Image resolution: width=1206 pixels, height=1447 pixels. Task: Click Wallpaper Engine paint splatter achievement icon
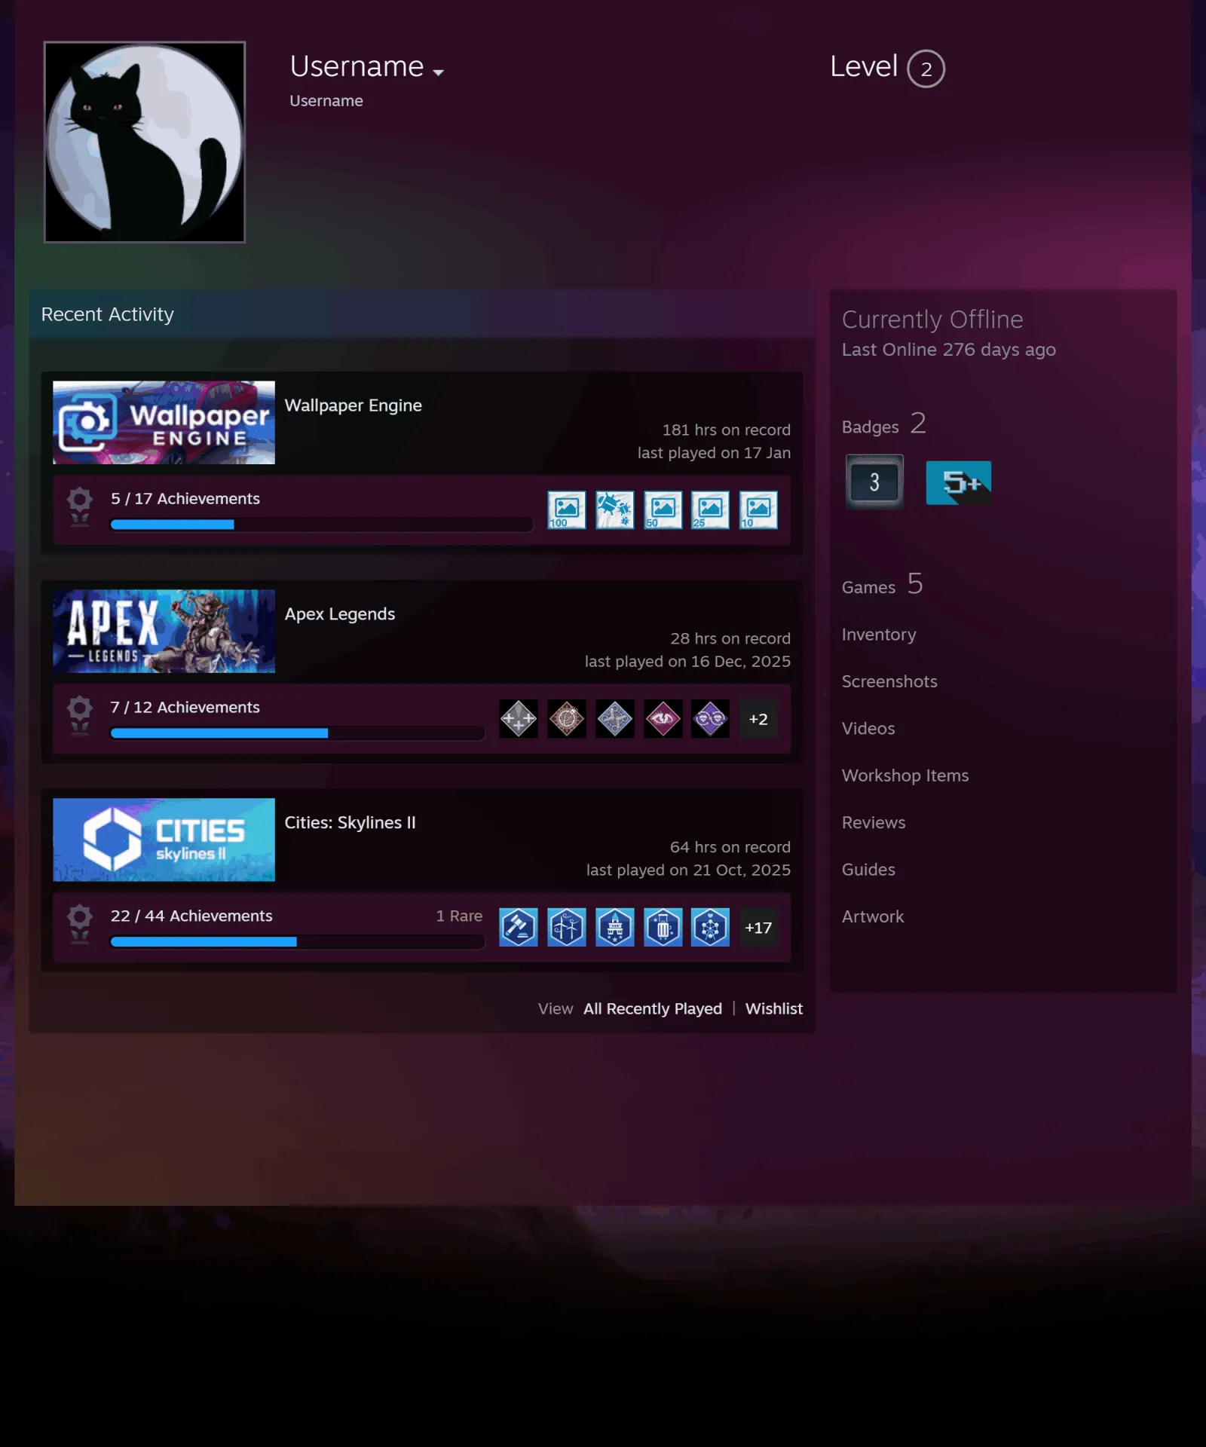coord(615,510)
